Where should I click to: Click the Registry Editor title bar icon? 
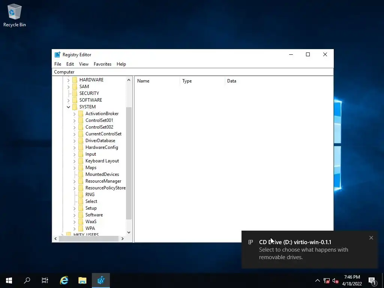[x=57, y=55]
